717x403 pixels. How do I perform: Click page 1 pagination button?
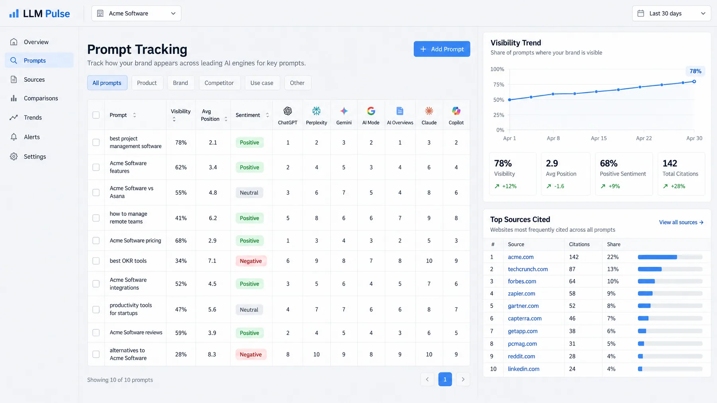pyautogui.click(x=445, y=379)
